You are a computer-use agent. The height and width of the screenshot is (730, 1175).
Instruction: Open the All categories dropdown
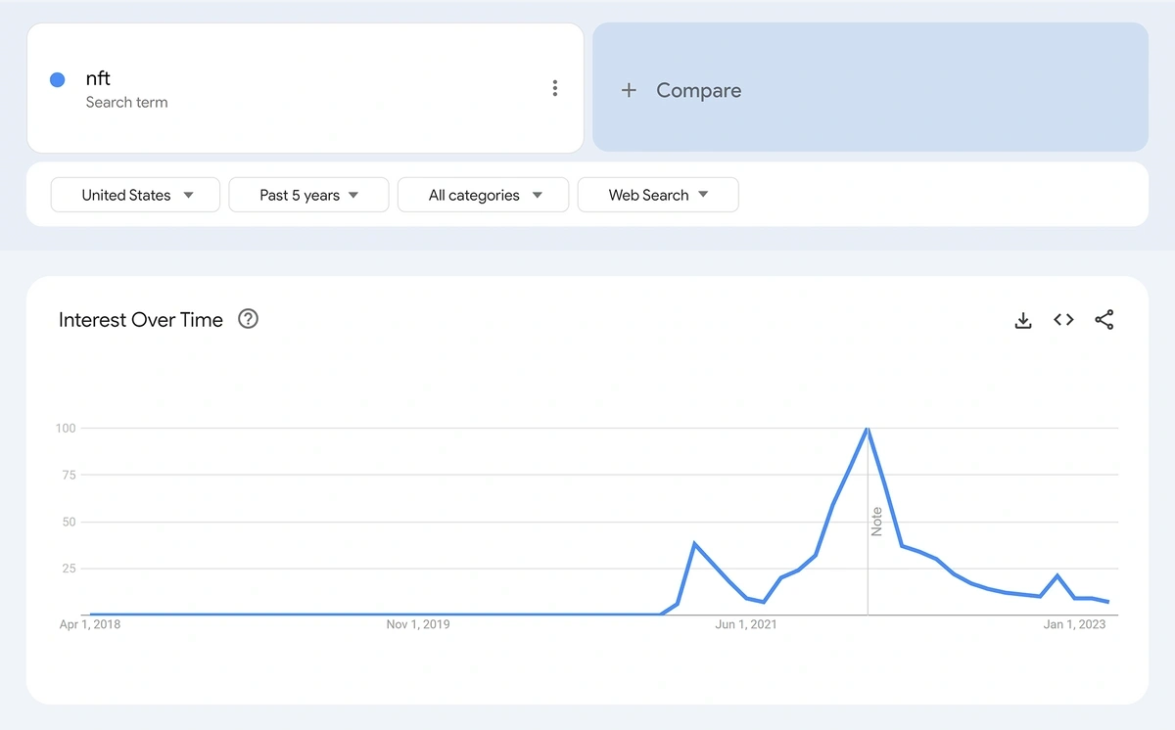484,195
